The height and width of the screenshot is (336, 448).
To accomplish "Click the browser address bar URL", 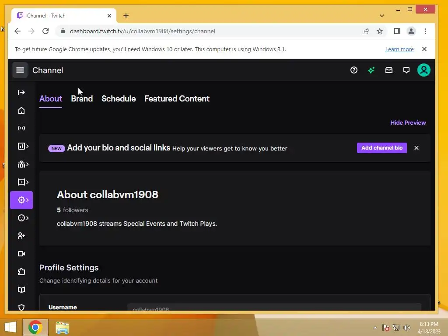I will [143, 31].
